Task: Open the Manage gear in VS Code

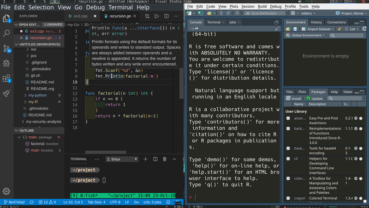Action: [6, 191]
